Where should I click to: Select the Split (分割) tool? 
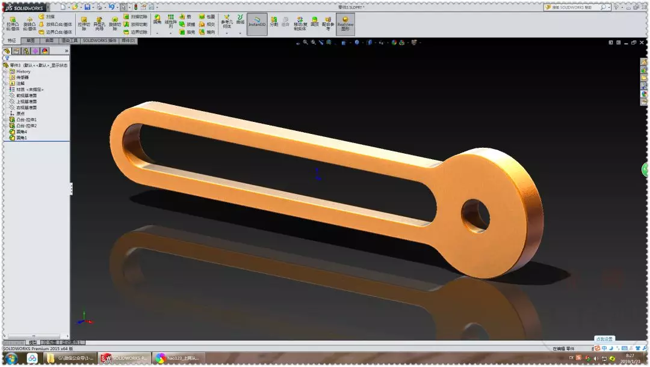(274, 21)
